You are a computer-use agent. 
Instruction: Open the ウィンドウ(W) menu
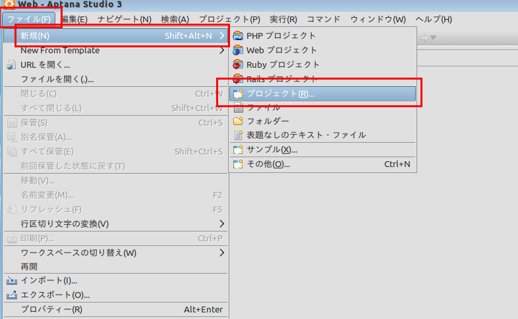[378, 19]
